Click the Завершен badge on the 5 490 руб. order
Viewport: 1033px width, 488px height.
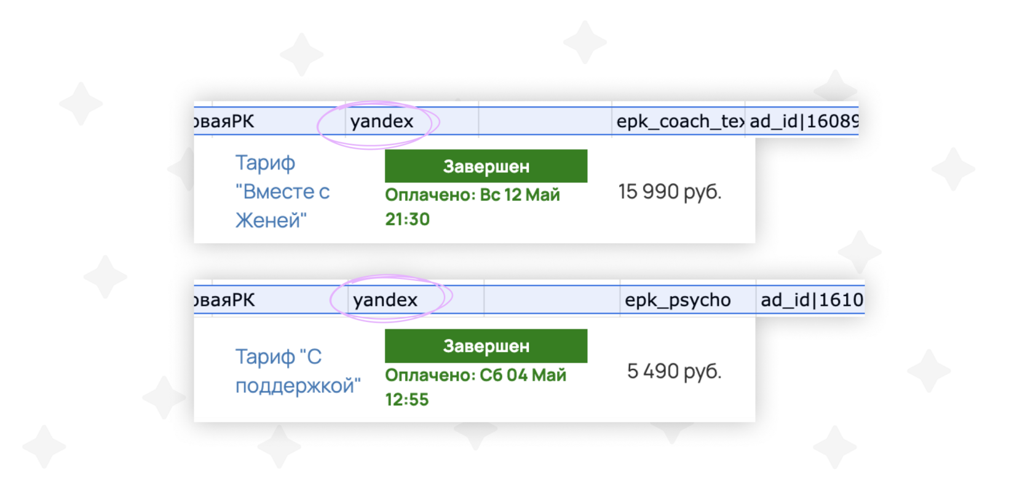(x=486, y=346)
